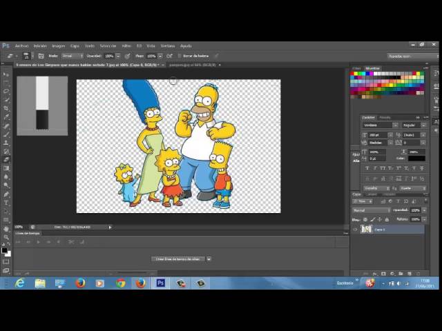Viewport: 442px width, 331px height.
Task: Hide the Capa 0 layer
Action: [x=355, y=230]
